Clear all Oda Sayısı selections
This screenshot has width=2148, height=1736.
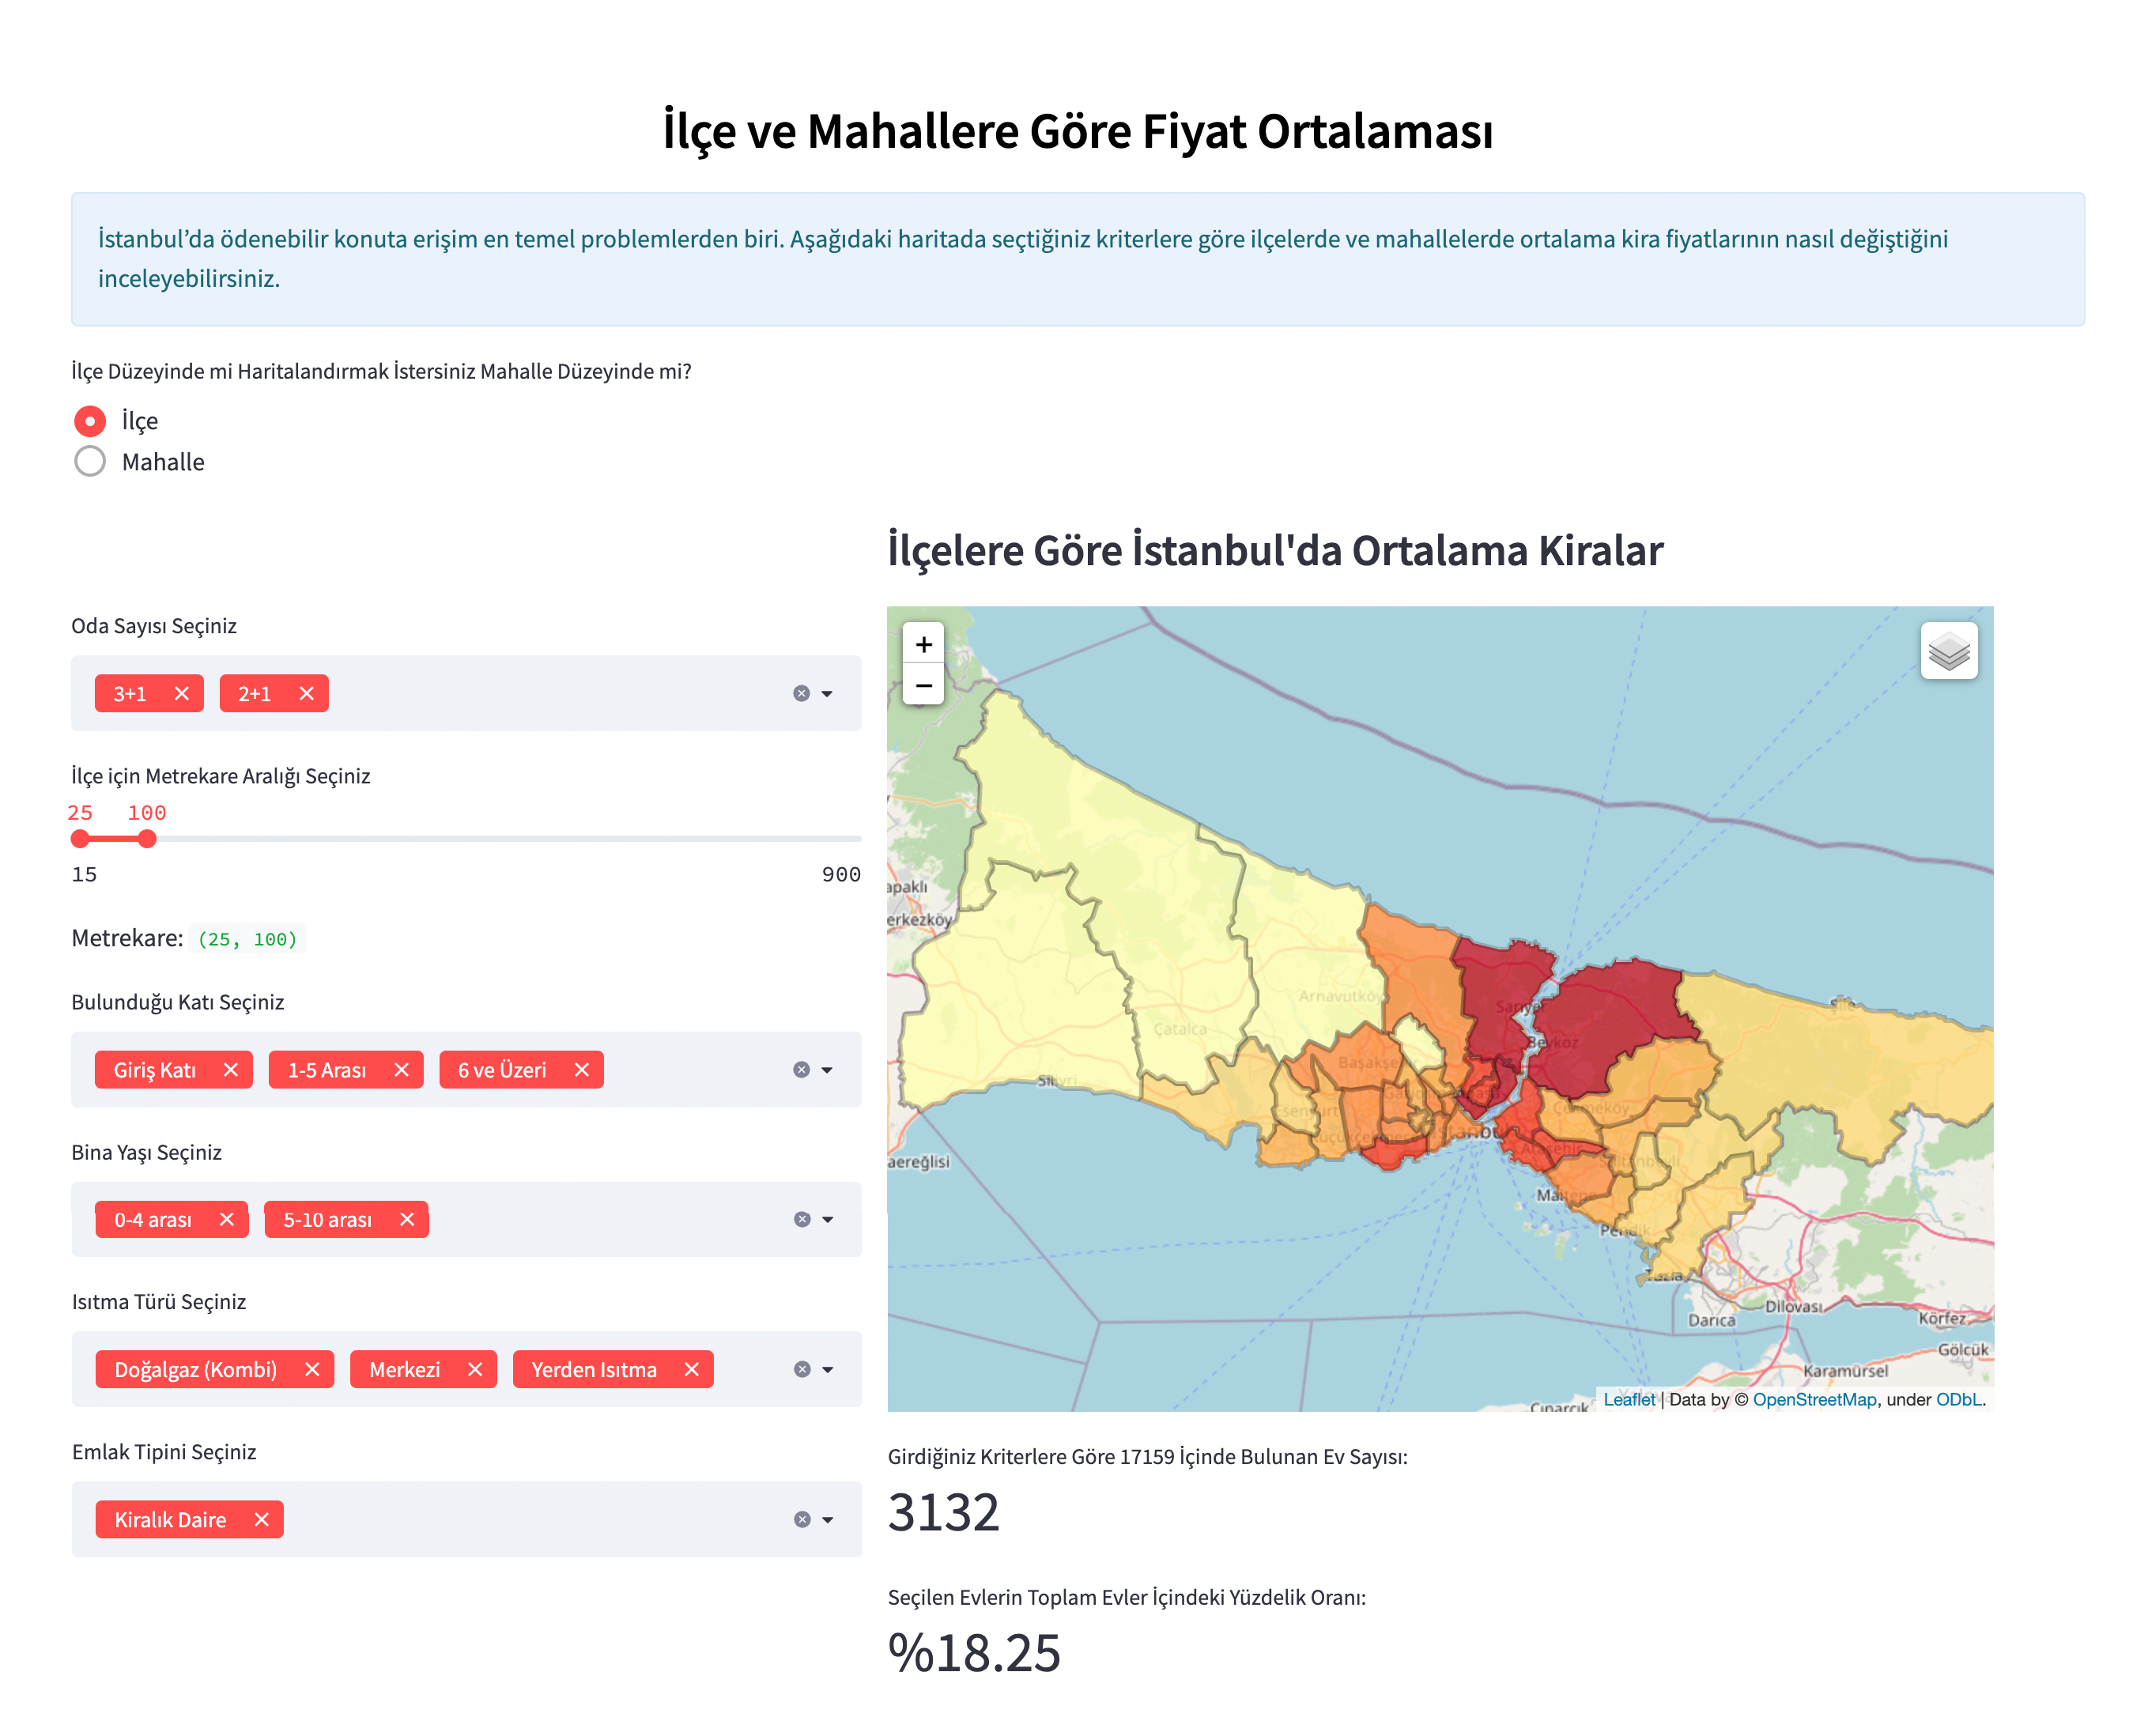[x=801, y=694]
